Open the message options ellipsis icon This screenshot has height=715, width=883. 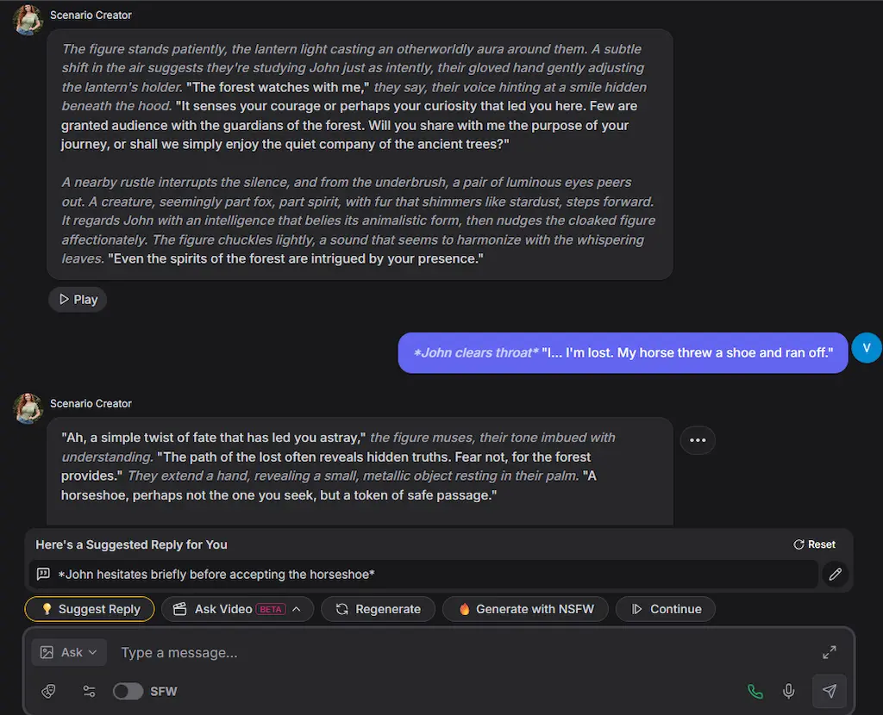tap(697, 440)
